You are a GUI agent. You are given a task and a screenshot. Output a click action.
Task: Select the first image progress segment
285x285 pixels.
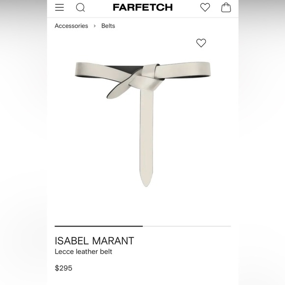tap(99, 227)
